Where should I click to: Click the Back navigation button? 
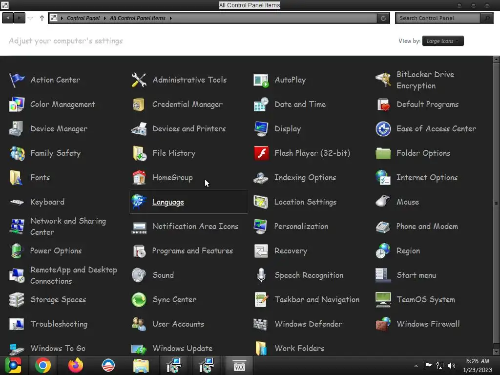pyautogui.click(x=8, y=18)
